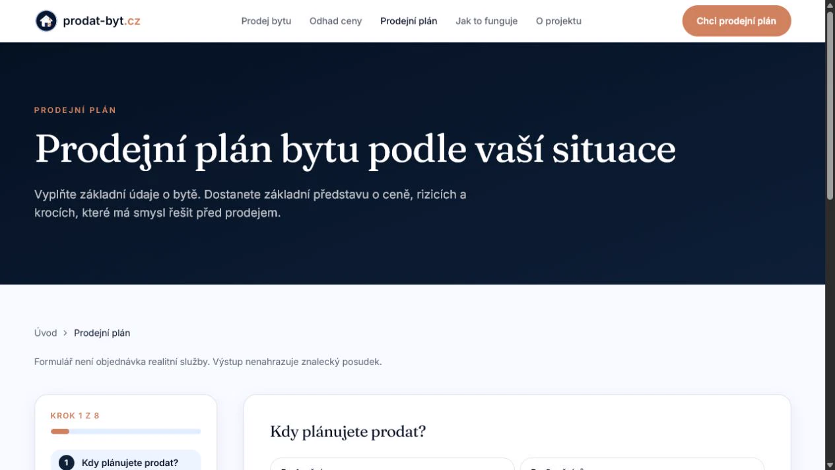Click the orange PRODEJNÍ PLÁN eyebrow label
Screen dimensions: 835x470
pyautogui.click(x=75, y=110)
